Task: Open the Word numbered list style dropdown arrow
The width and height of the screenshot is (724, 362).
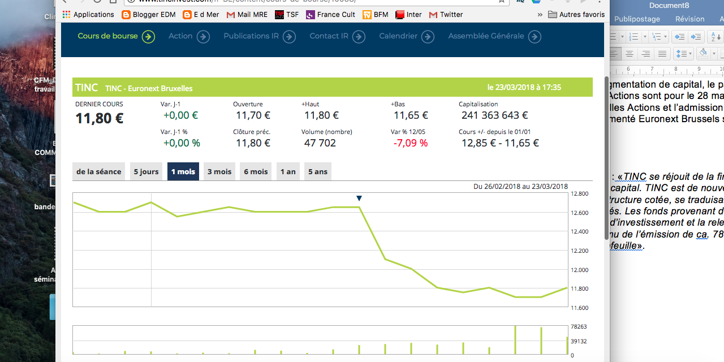Action: click(x=644, y=37)
